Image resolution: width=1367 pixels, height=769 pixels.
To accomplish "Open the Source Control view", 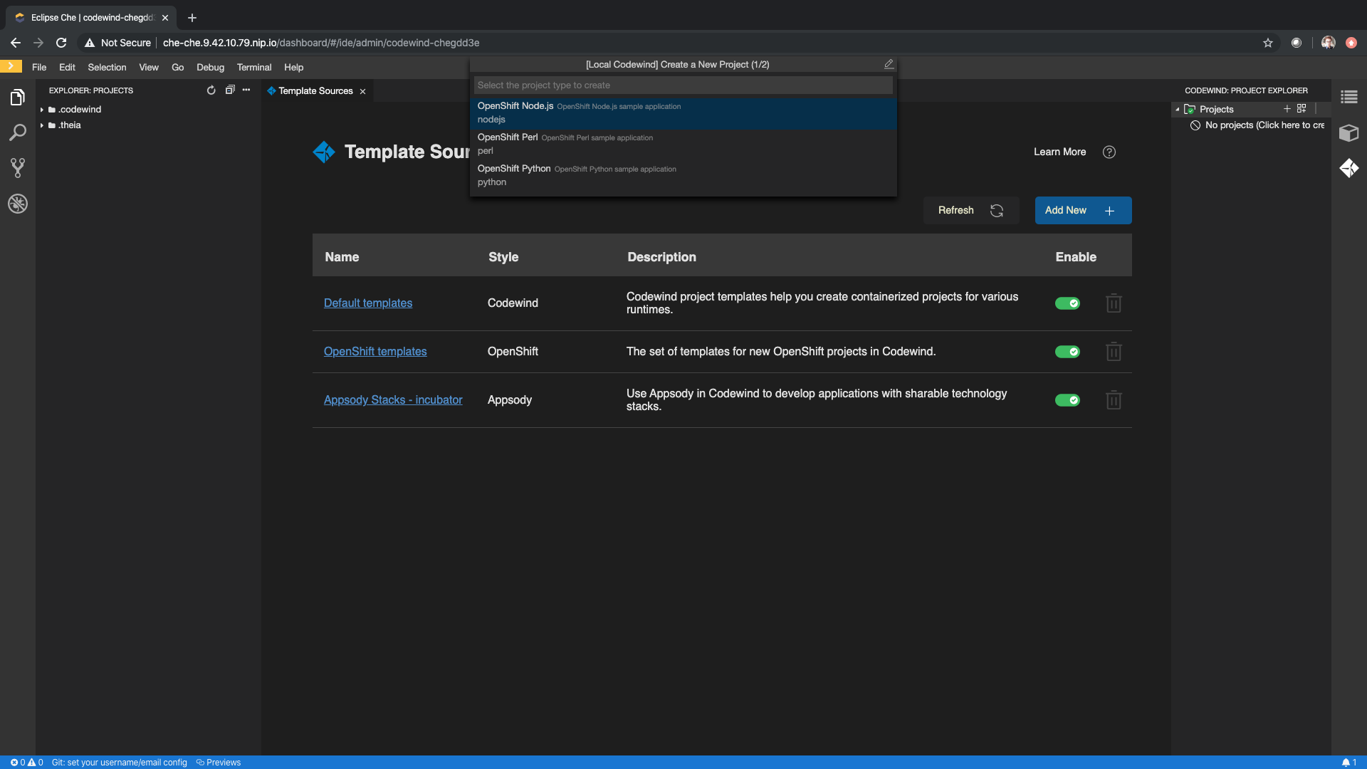I will coord(17,168).
